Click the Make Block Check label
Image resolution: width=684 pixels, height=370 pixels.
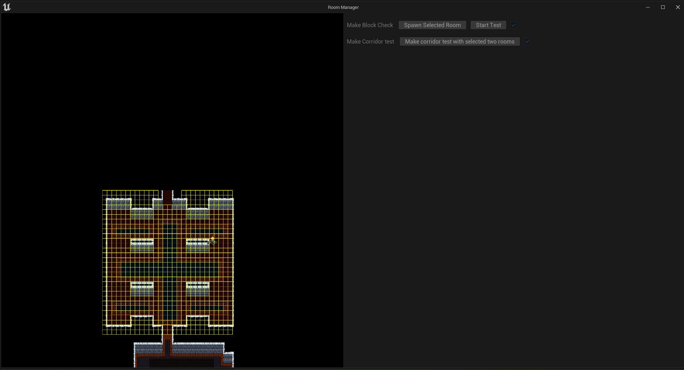pos(370,25)
